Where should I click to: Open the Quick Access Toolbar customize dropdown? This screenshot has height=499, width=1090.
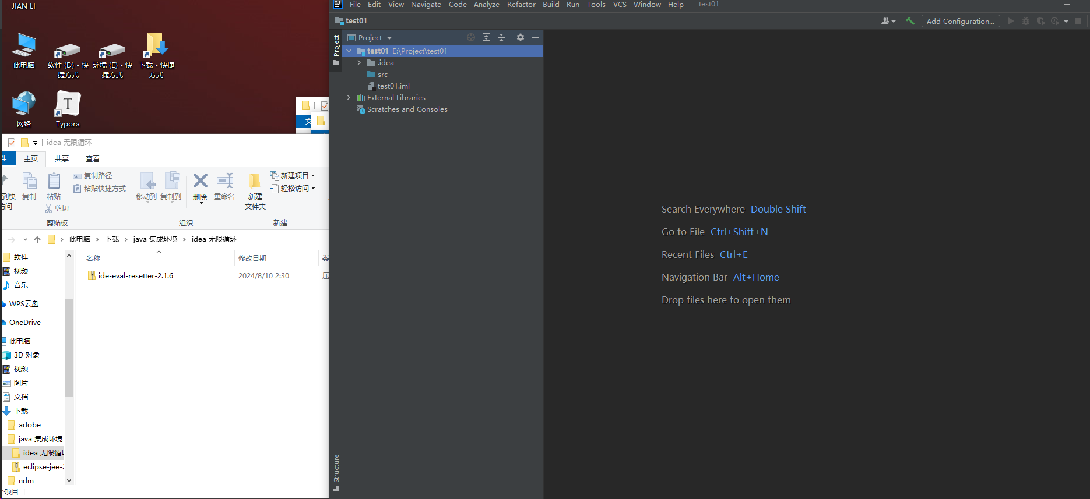tap(35, 143)
